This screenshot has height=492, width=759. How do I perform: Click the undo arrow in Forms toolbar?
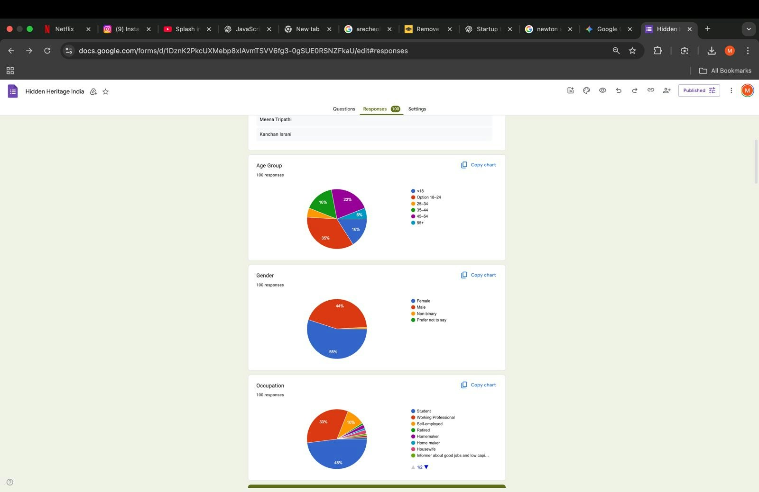[619, 90]
